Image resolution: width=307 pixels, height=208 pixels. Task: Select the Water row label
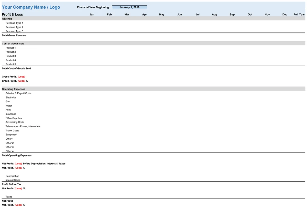(x=9, y=106)
